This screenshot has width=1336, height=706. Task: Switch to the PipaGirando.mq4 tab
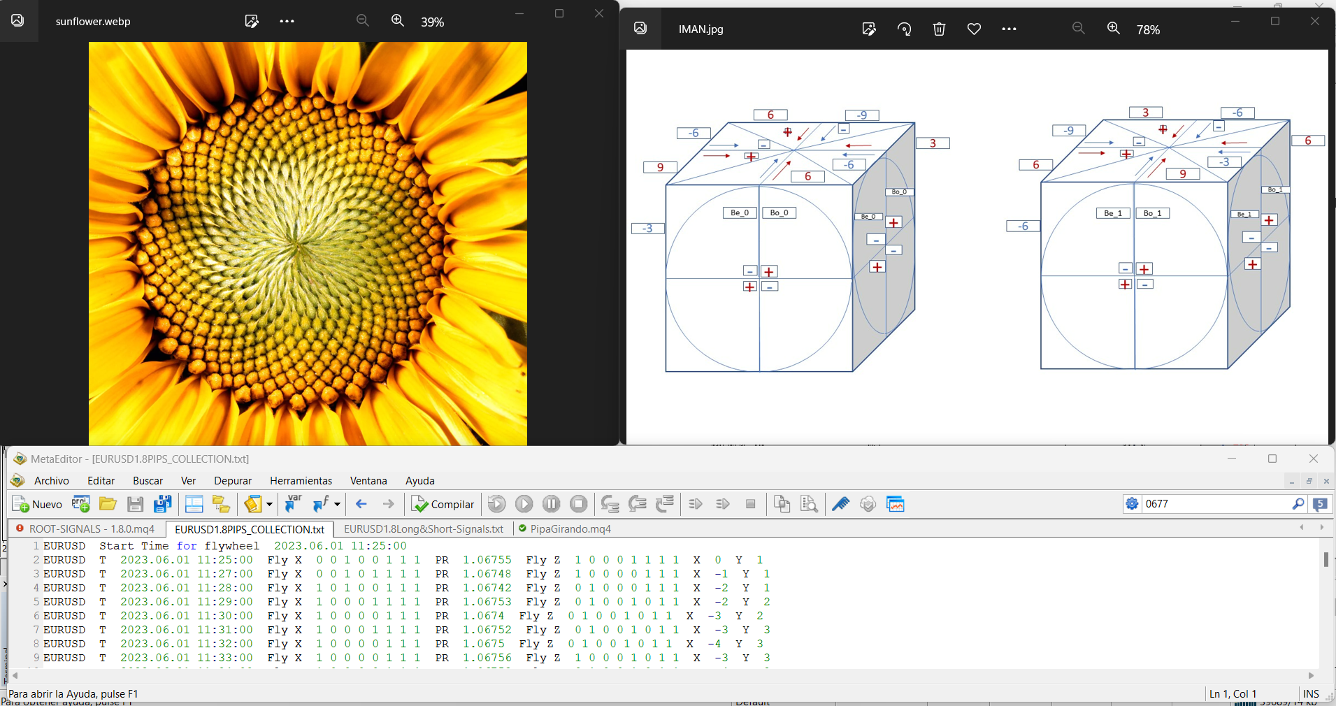pyautogui.click(x=570, y=528)
